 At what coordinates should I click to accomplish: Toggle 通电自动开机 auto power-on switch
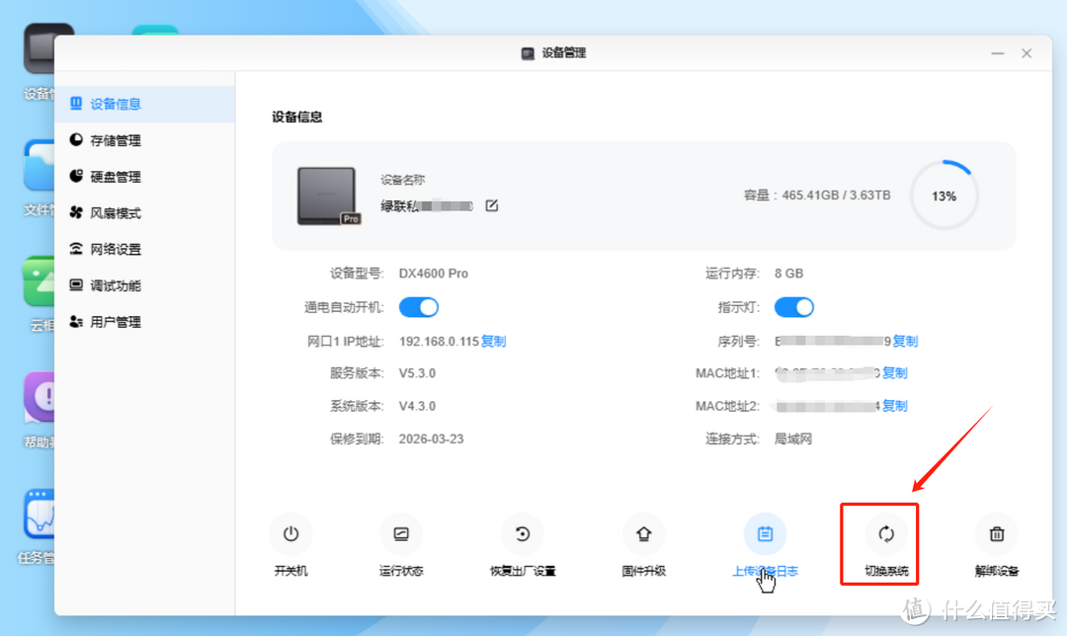(x=419, y=307)
